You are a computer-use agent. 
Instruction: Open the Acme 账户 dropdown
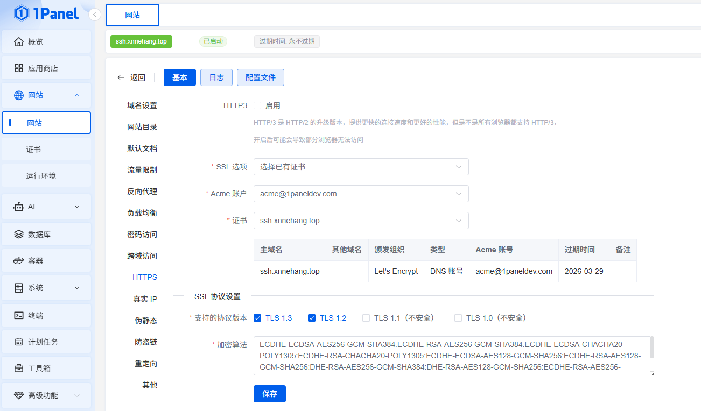point(361,194)
